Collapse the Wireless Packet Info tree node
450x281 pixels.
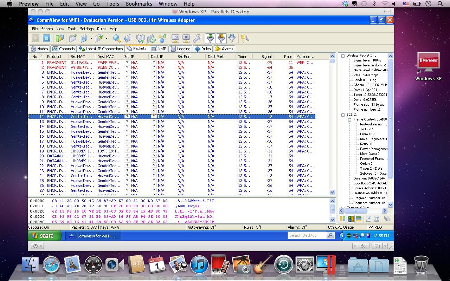coord(343,55)
